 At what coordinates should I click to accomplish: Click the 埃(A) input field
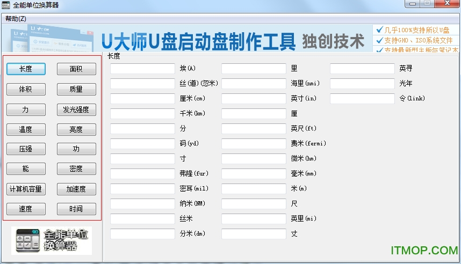(x=142, y=69)
